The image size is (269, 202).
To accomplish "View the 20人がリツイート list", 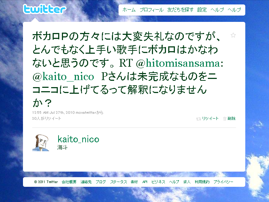I will 46,118.
